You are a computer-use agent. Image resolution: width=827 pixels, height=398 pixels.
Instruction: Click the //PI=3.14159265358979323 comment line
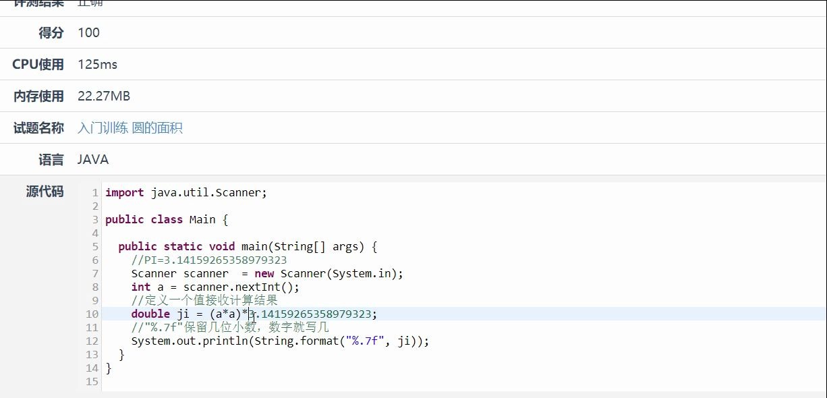(x=209, y=260)
